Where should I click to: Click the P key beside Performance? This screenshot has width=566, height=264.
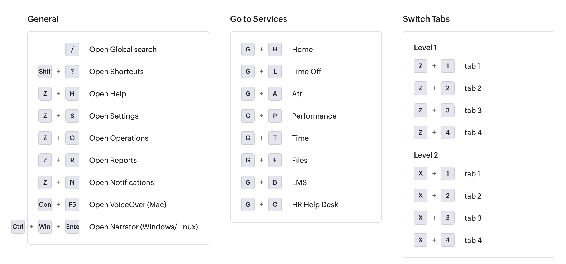[275, 116]
